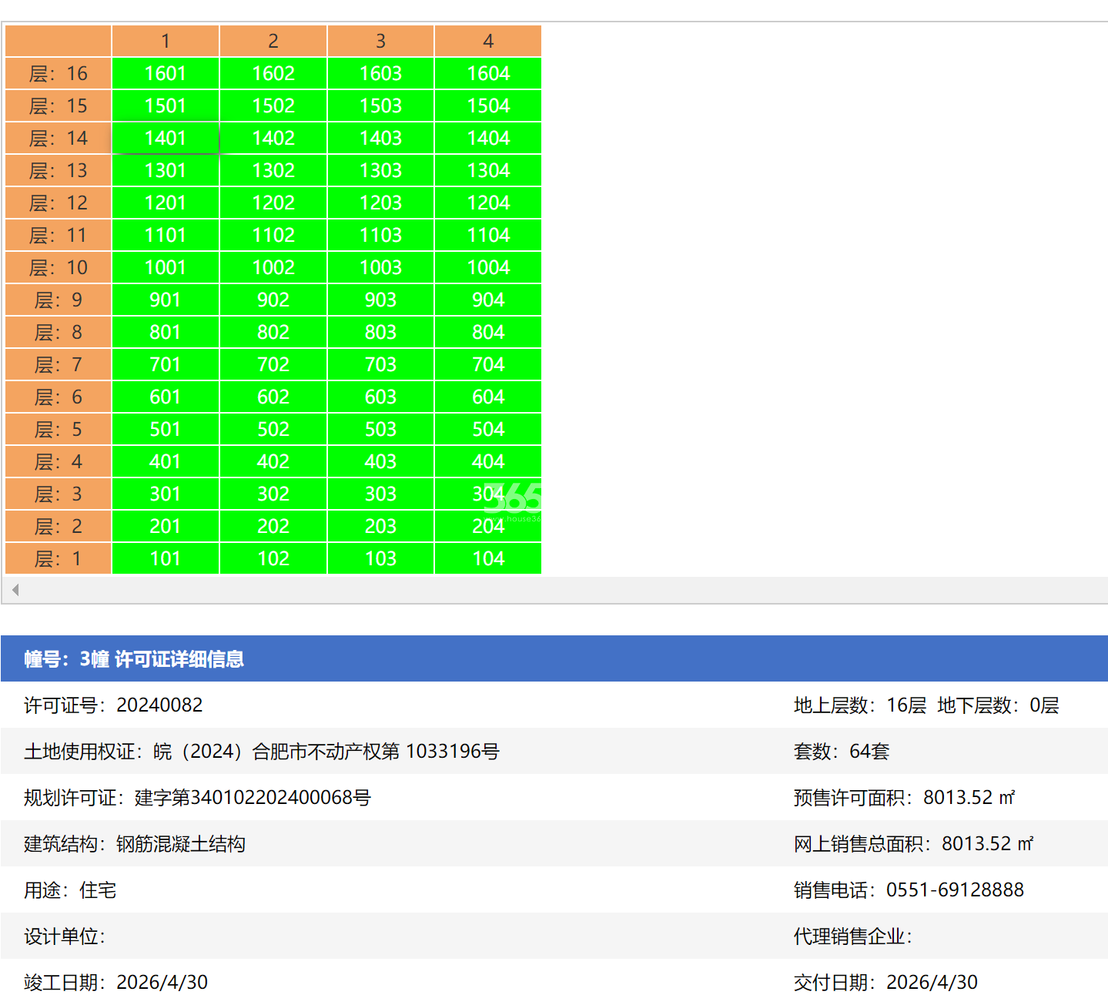1108x1005 pixels.
Task: Select unit 1104
Action: click(x=488, y=235)
